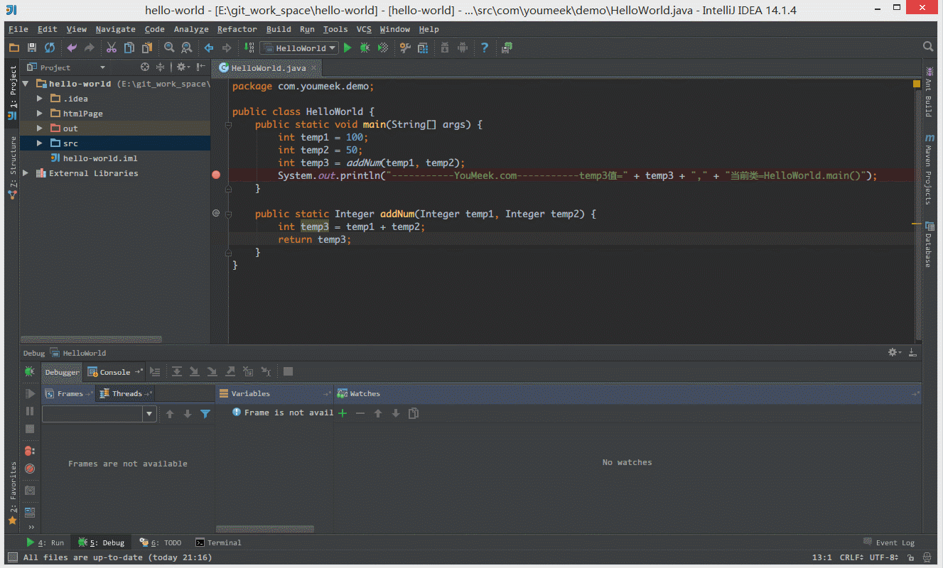Run HelloWorld using the green Run arrow
943x568 pixels.
347,48
